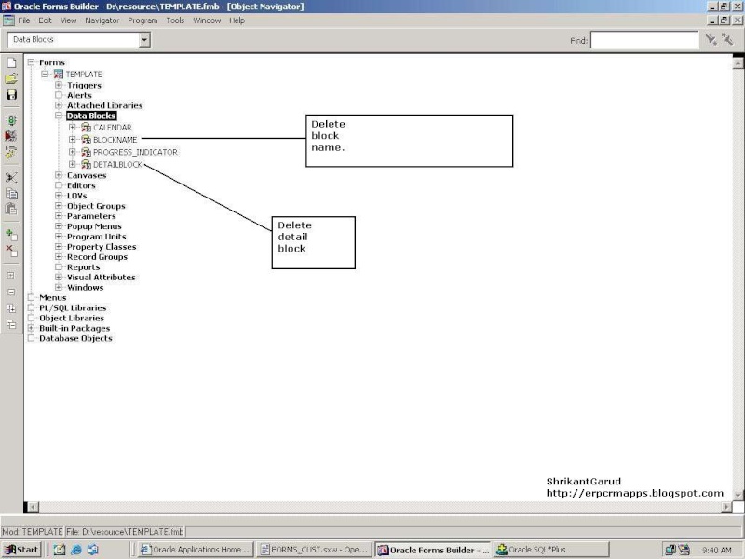Viewport: 745px width, 559px height.
Task: Click the Expand node toolbar icon
Action: (11, 276)
